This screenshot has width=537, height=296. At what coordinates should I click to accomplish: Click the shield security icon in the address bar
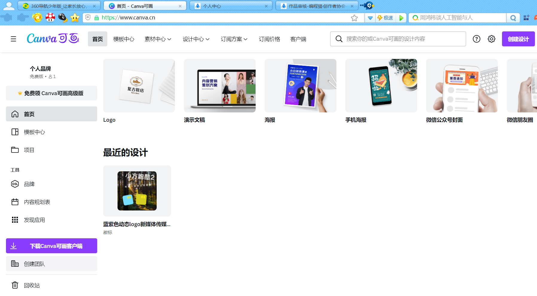click(88, 17)
